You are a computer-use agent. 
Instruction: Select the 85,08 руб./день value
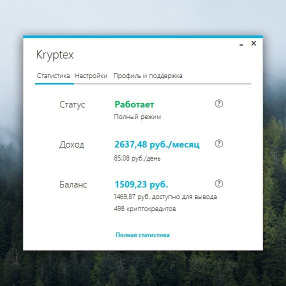[x=137, y=158]
